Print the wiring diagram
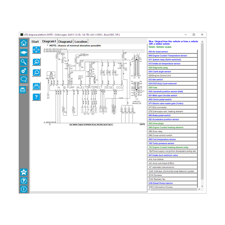Image resolution: width=225 pixels, height=225 pixels. point(36,86)
